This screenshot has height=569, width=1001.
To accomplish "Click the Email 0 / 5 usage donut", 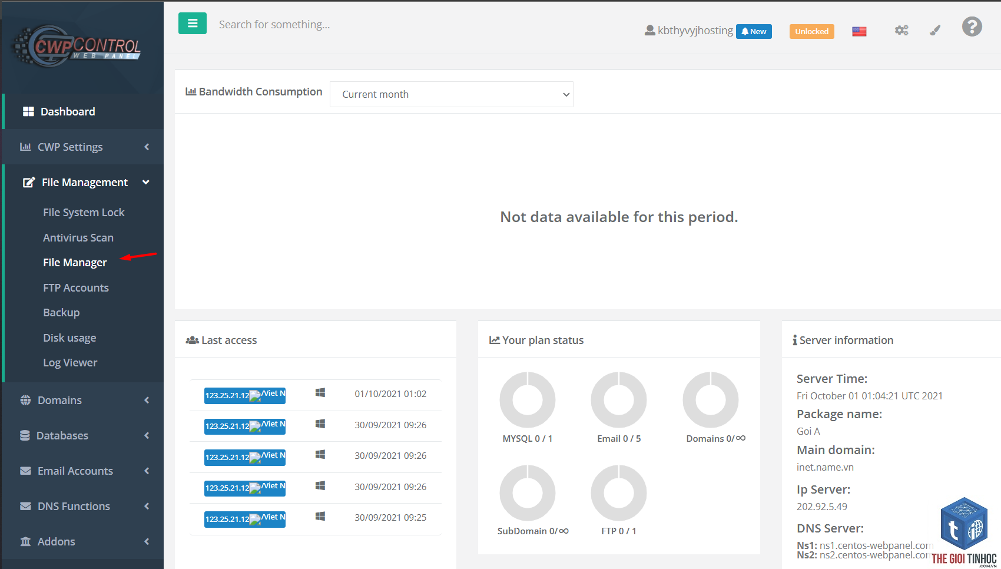I will pyautogui.click(x=619, y=399).
